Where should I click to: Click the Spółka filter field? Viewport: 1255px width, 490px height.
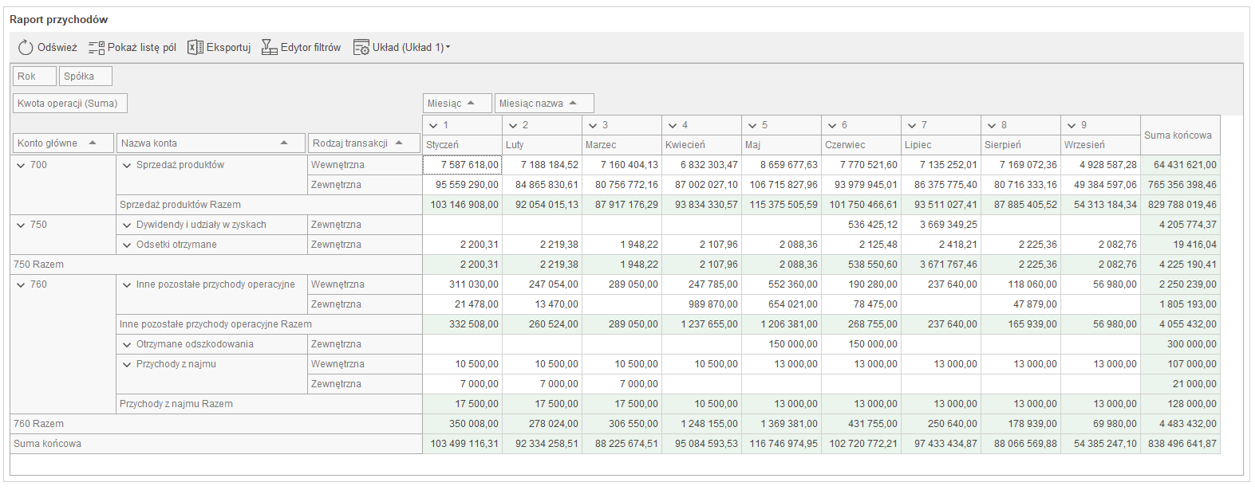point(85,76)
